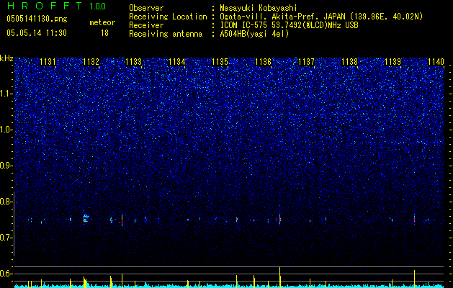This screenshot has width=453, height=288.
Task: Click the 'Receiving antenna' field label
Action: (x=166, y=34)
